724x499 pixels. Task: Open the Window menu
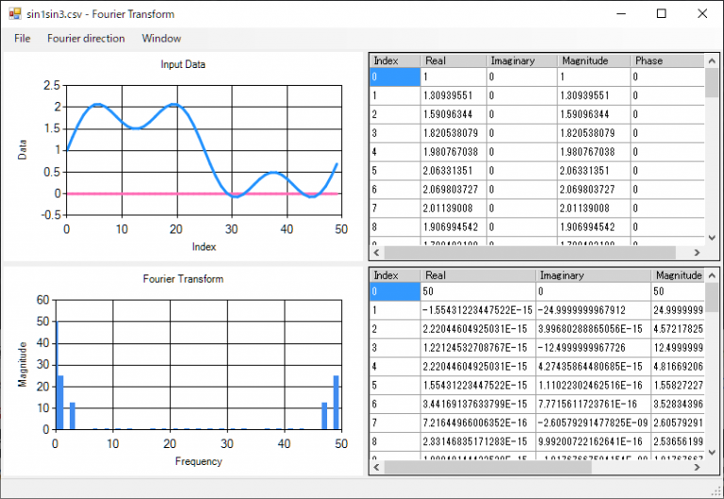(161, 39)
